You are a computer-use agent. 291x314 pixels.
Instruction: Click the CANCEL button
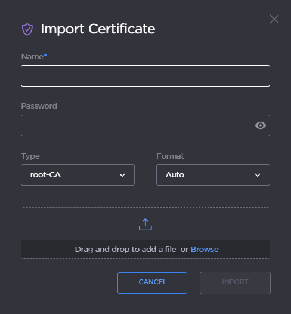(x=153, y=283)
